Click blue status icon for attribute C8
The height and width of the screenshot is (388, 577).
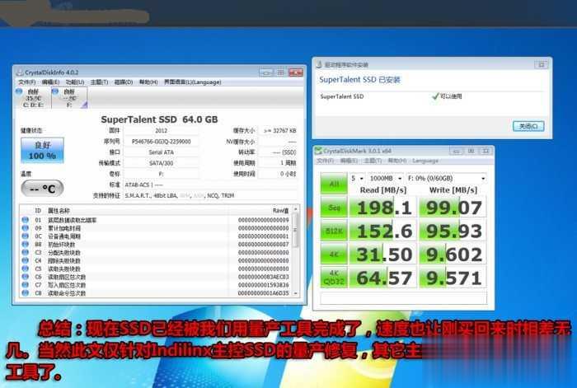coord(25,292)
